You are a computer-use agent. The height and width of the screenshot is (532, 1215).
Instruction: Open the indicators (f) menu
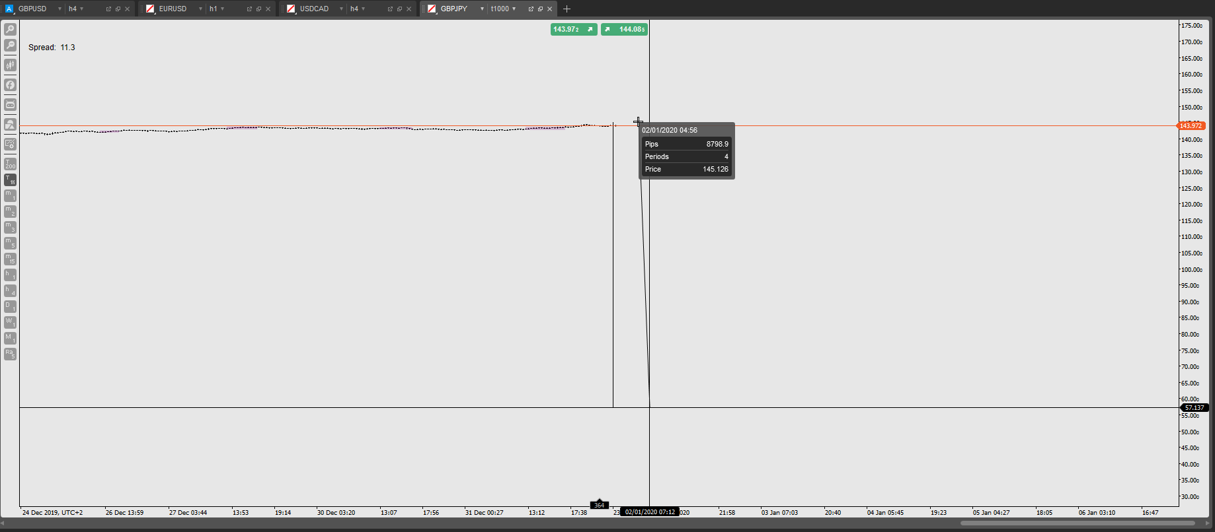tap(10, 84)
